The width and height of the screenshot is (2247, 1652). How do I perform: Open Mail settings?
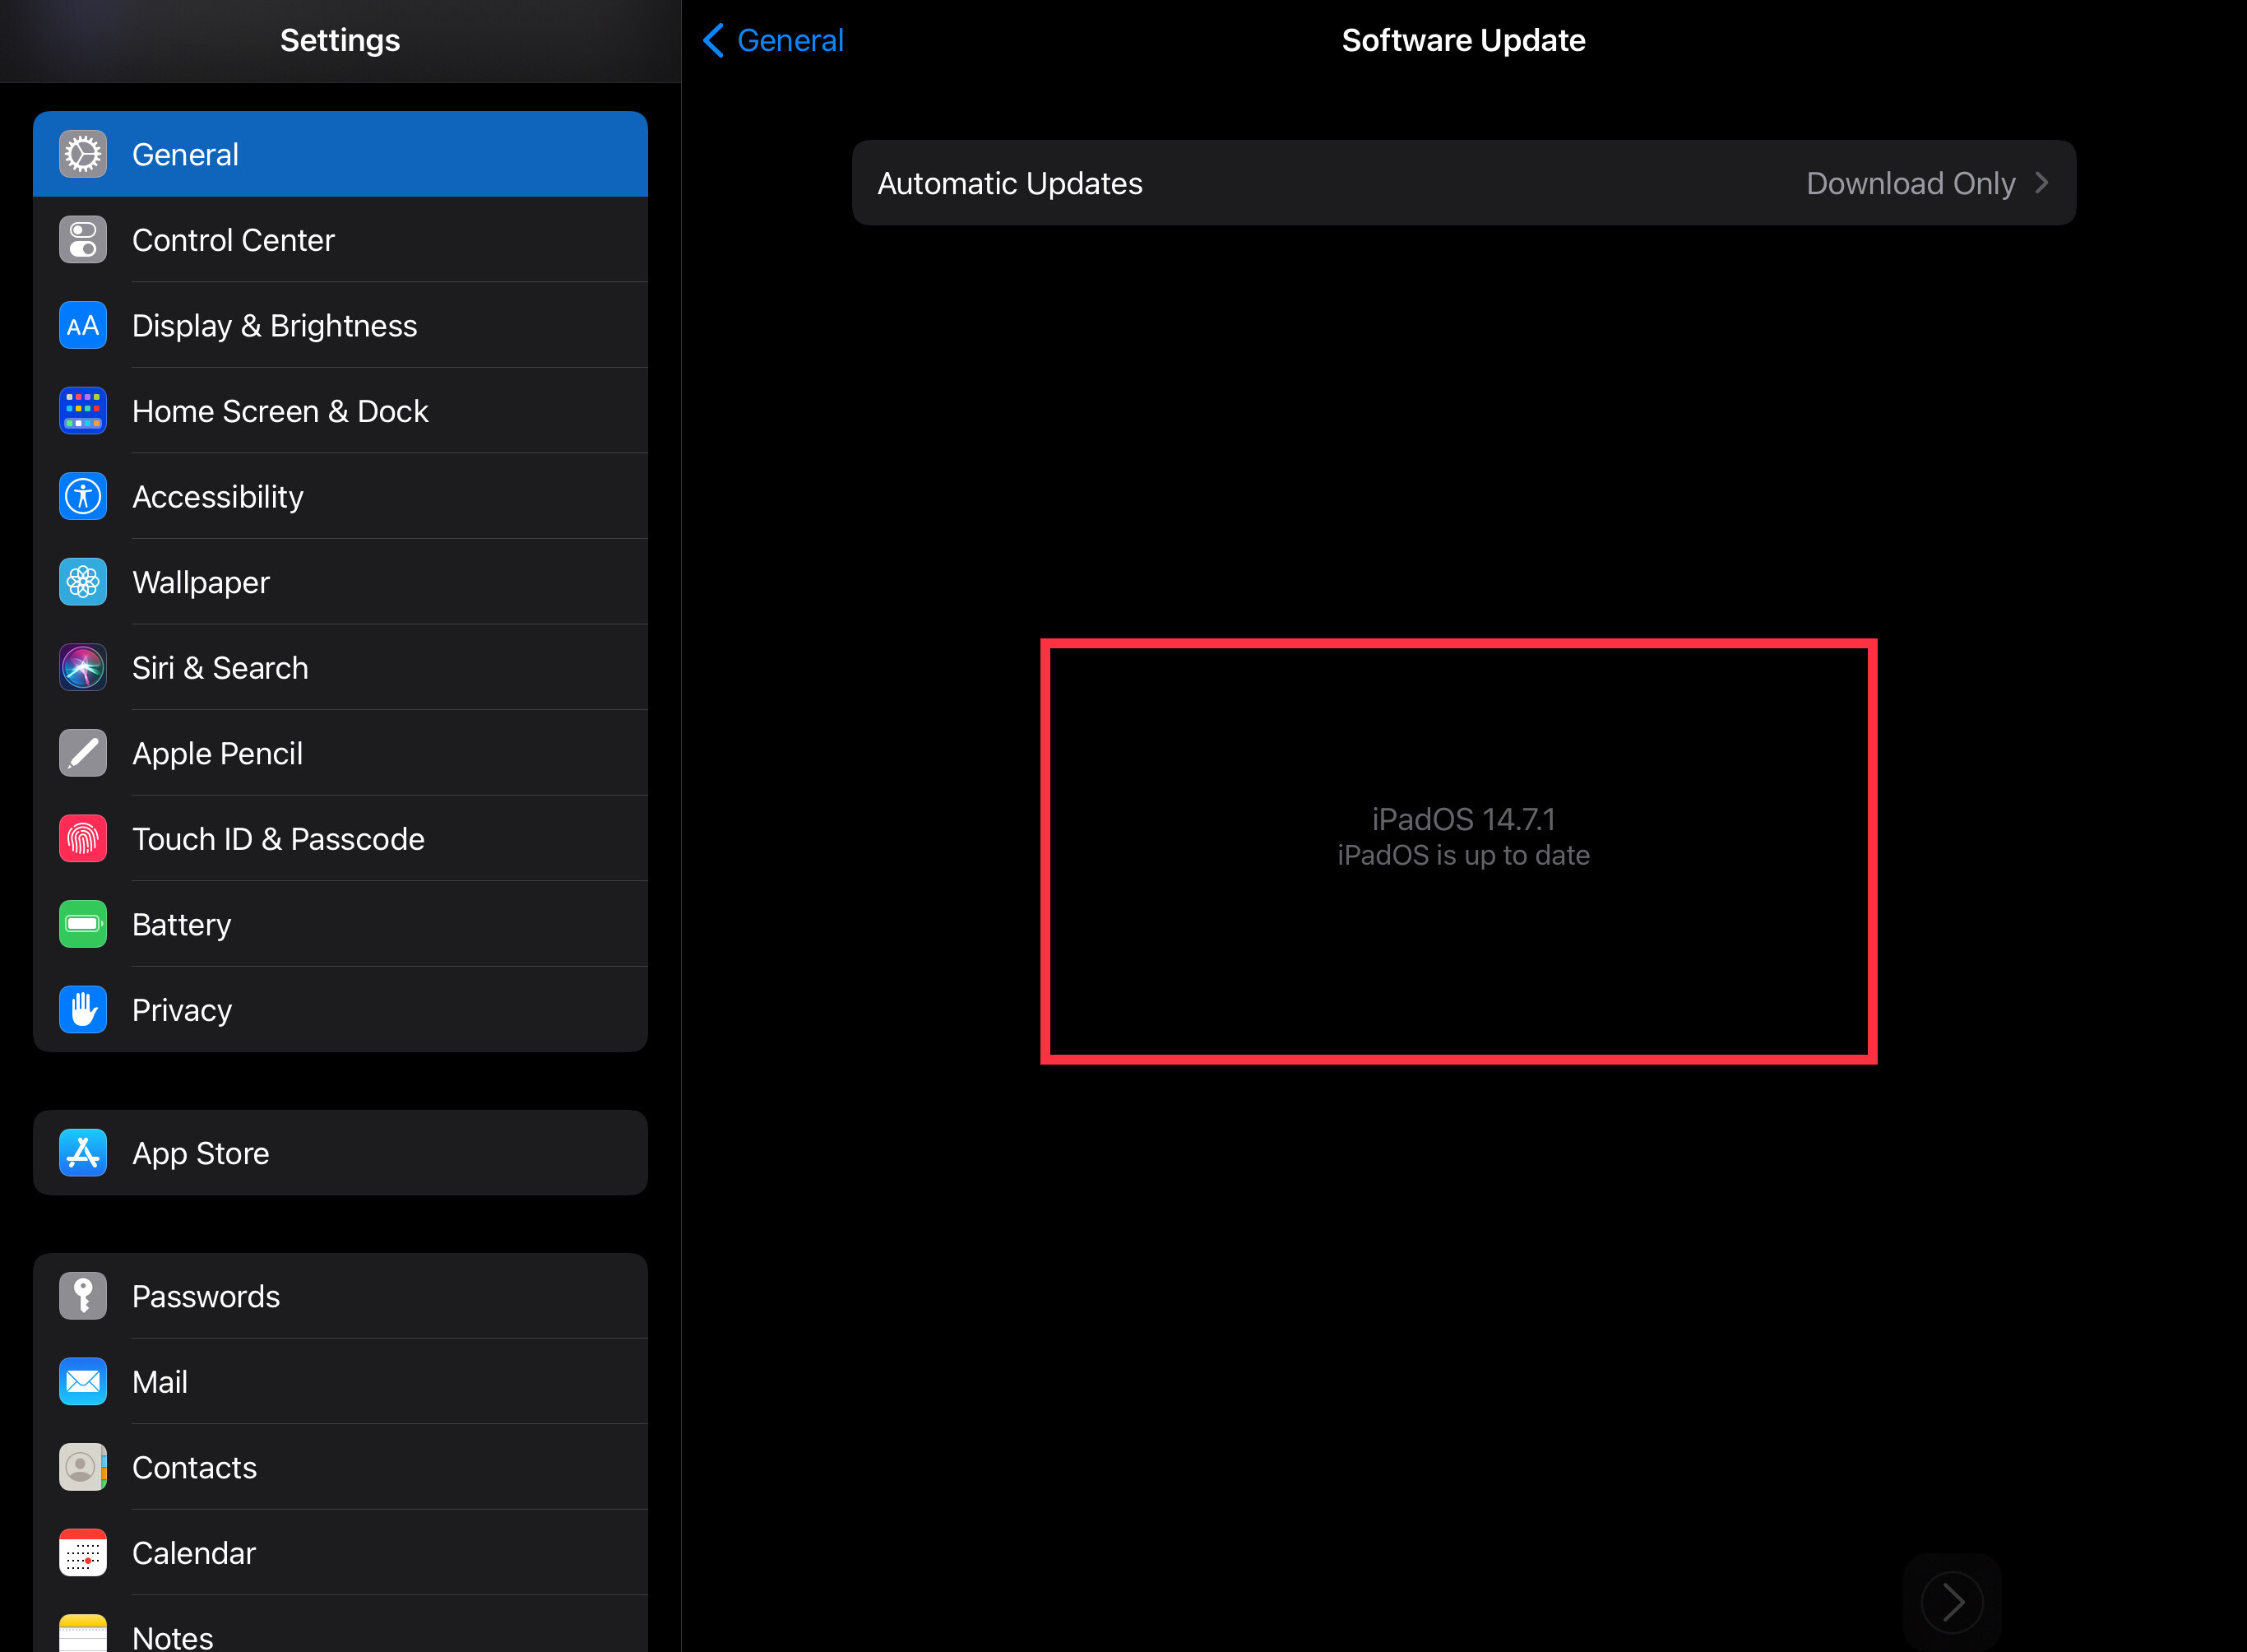tap(340, 1382)
